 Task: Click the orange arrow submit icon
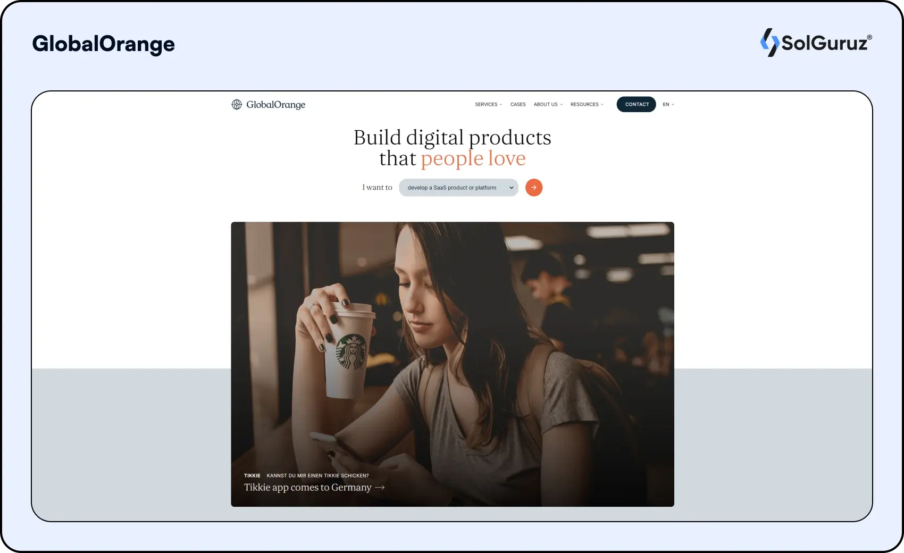[534, 187]
